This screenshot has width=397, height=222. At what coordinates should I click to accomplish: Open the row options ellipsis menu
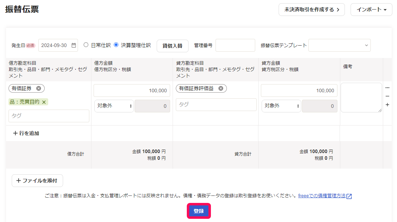tap(387, 88)
